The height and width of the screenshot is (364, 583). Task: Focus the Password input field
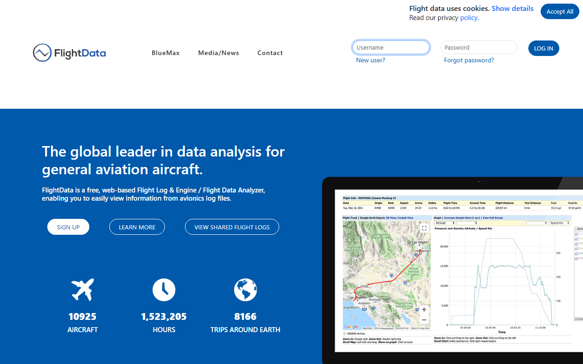479,47
